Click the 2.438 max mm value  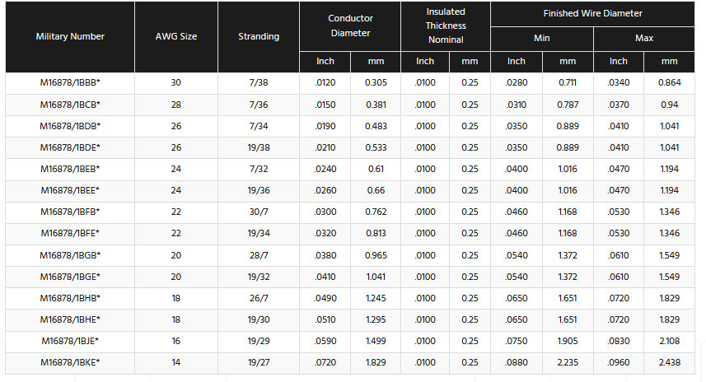coord(669,362)
